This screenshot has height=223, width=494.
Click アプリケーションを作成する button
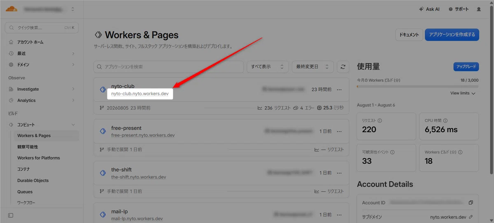(x=452, y=34)
